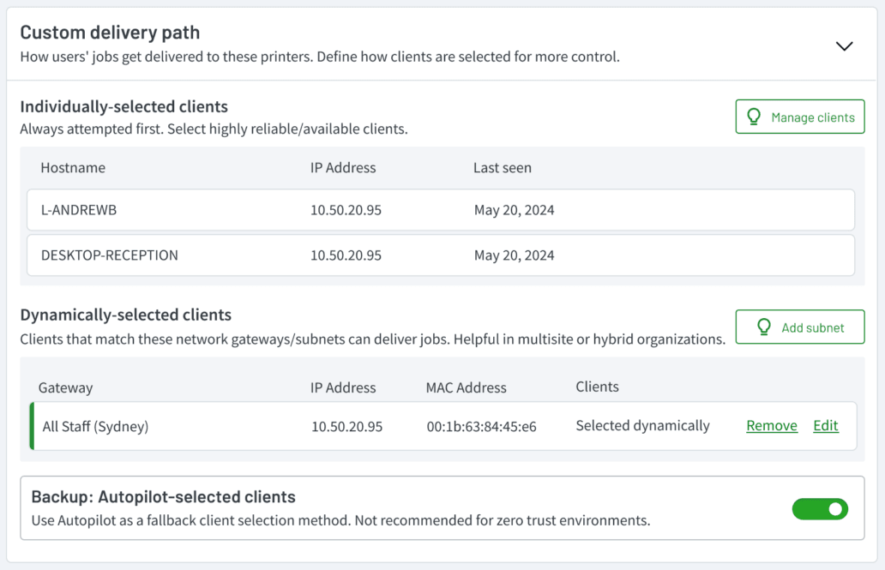Click the Custom delivery path heading
This screenshot has width=885, height=570.
(110, 33)
